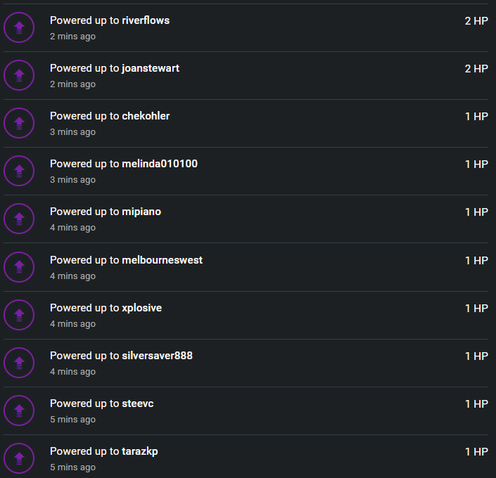Click power-up arrow icon beside mipiano
Screen dimensions: 496x478
19,219
